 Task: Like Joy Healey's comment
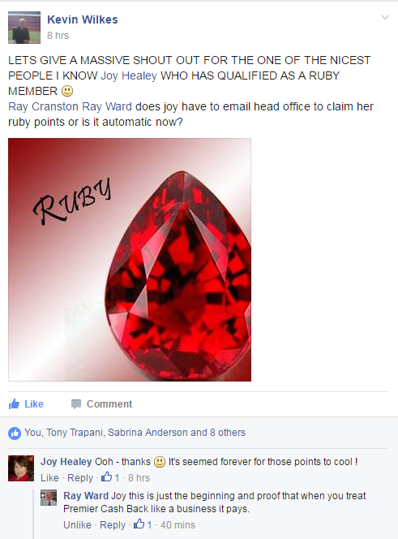(49, 478)
